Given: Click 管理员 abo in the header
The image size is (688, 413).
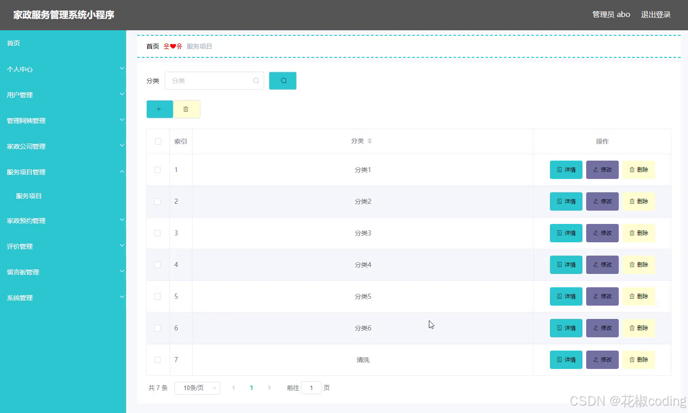Looking at the screenshot, I should pos(611,15).
